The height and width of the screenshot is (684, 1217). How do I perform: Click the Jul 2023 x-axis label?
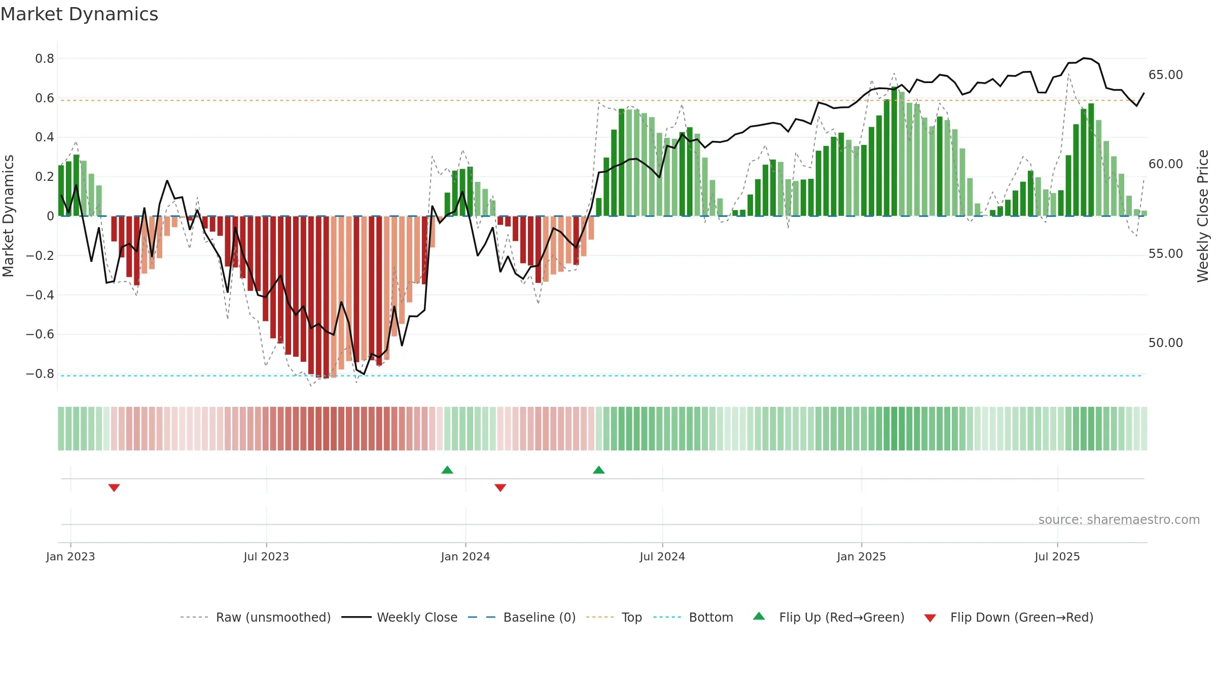tap(266, 556)
